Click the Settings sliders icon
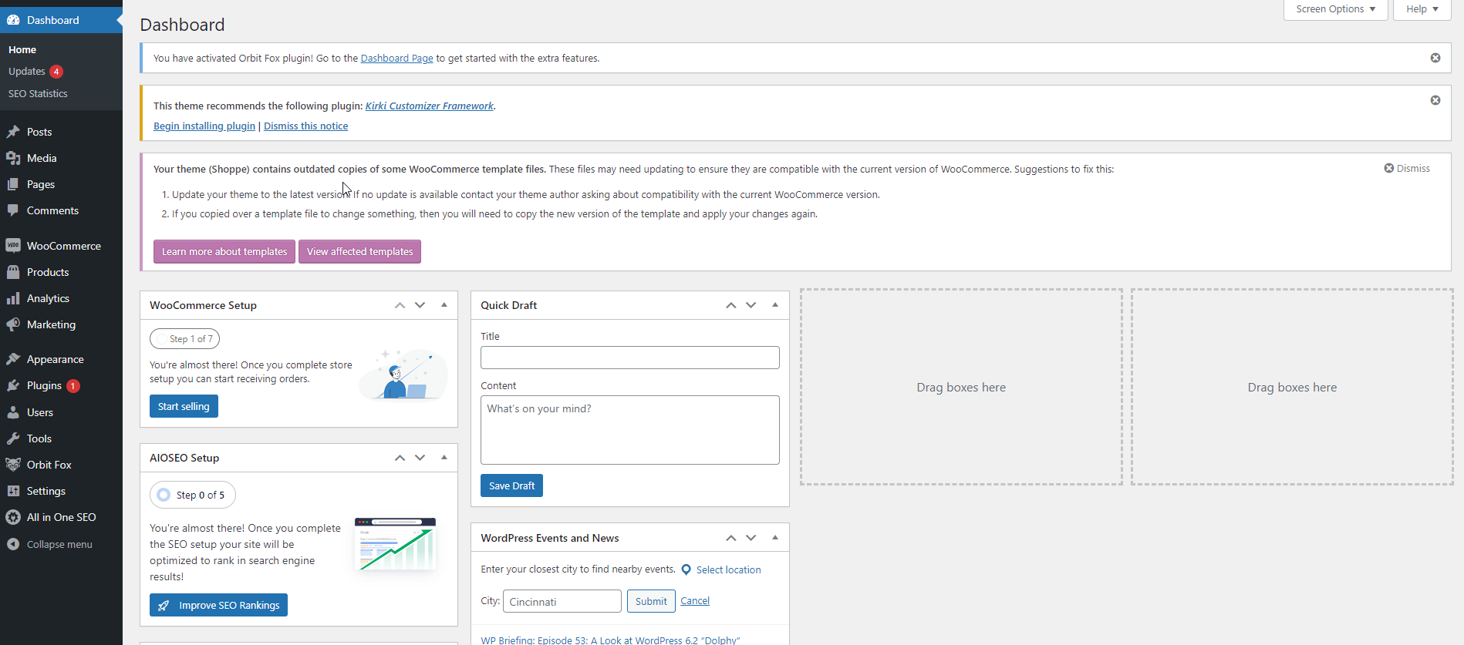 point(13,491)
